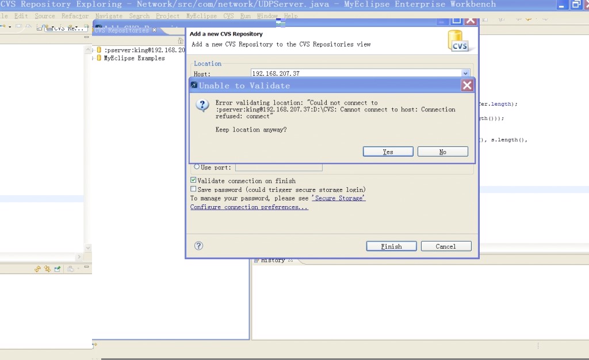The height and width of the screenshot is (360, 589).
Task: Open the dropdown arrow beside the bottom-left export icon
Action: [78, 269]
